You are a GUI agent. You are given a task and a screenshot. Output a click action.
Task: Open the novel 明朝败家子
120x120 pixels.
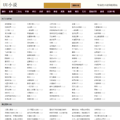point(54,49)
